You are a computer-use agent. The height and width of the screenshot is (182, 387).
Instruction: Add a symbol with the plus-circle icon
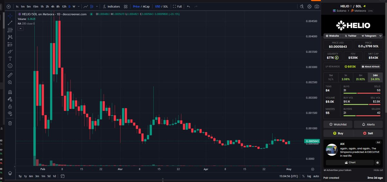9,6
